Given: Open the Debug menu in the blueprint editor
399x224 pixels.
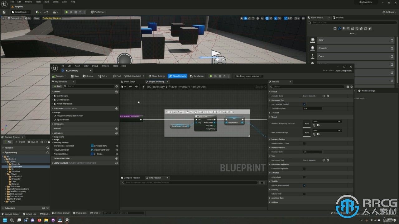Looking at the screenshot, I should click(95, 66).
